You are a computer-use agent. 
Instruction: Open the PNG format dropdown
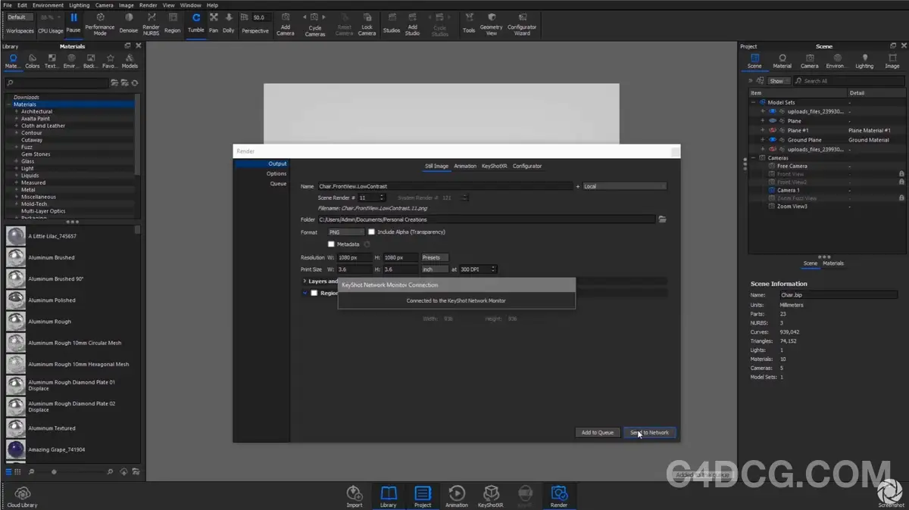345,232
